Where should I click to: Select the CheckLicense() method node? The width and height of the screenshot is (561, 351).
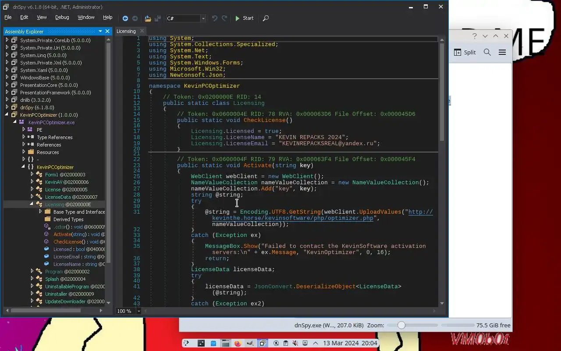[79, 242]
